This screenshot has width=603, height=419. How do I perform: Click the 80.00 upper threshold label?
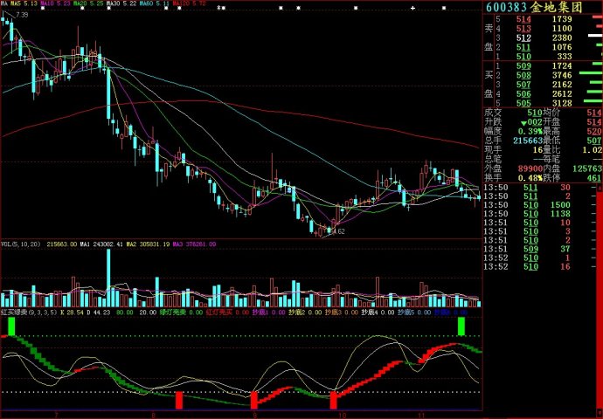click(x=125, y=313)
